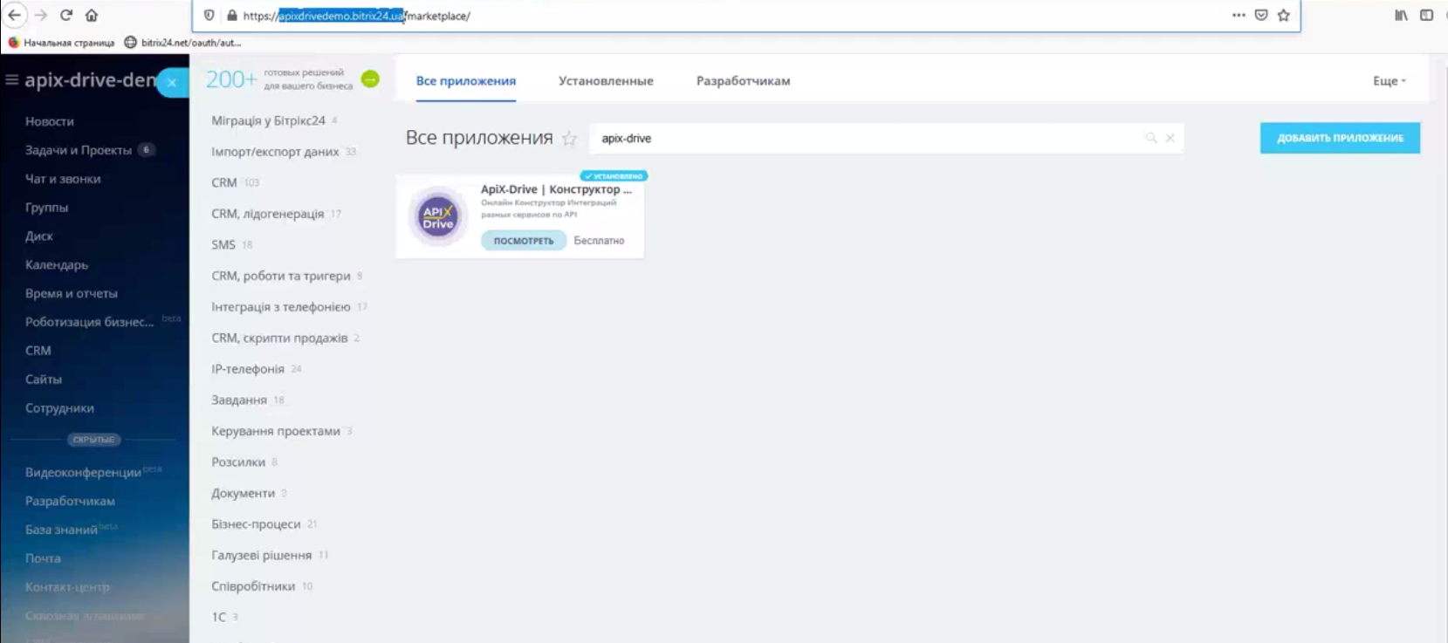Open the Начальная страница bookmark
The height and width of the screenshot is (643, 1448).
(61, 42)
